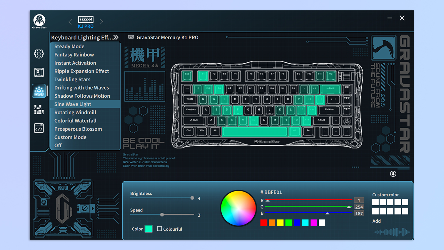The width and height of the screenshot is (444, 250).
Task: Pick the red preset color swatch
Action: pyautogui.click(x=263, y=223)
